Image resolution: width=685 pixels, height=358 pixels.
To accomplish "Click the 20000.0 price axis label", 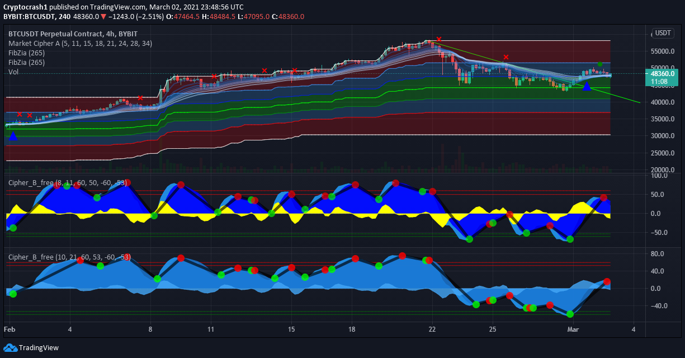I will (662, 170).
